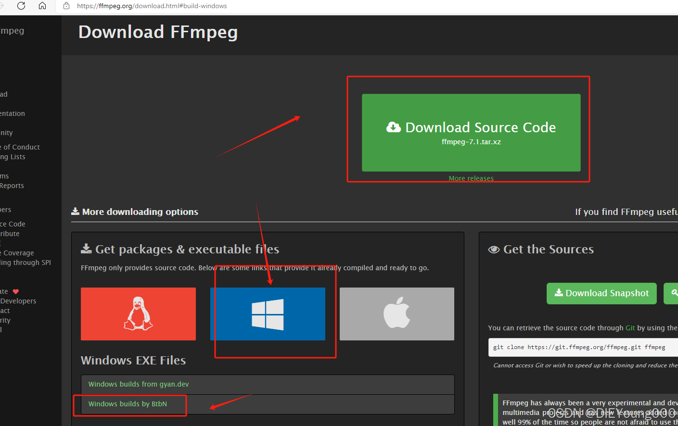678x426 pixels.
Task: Click the green search button beside Download Snapshot
Action: 671,293
